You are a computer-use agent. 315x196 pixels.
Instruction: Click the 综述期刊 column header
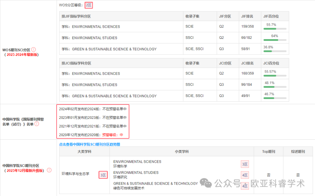tap(298, 152)
